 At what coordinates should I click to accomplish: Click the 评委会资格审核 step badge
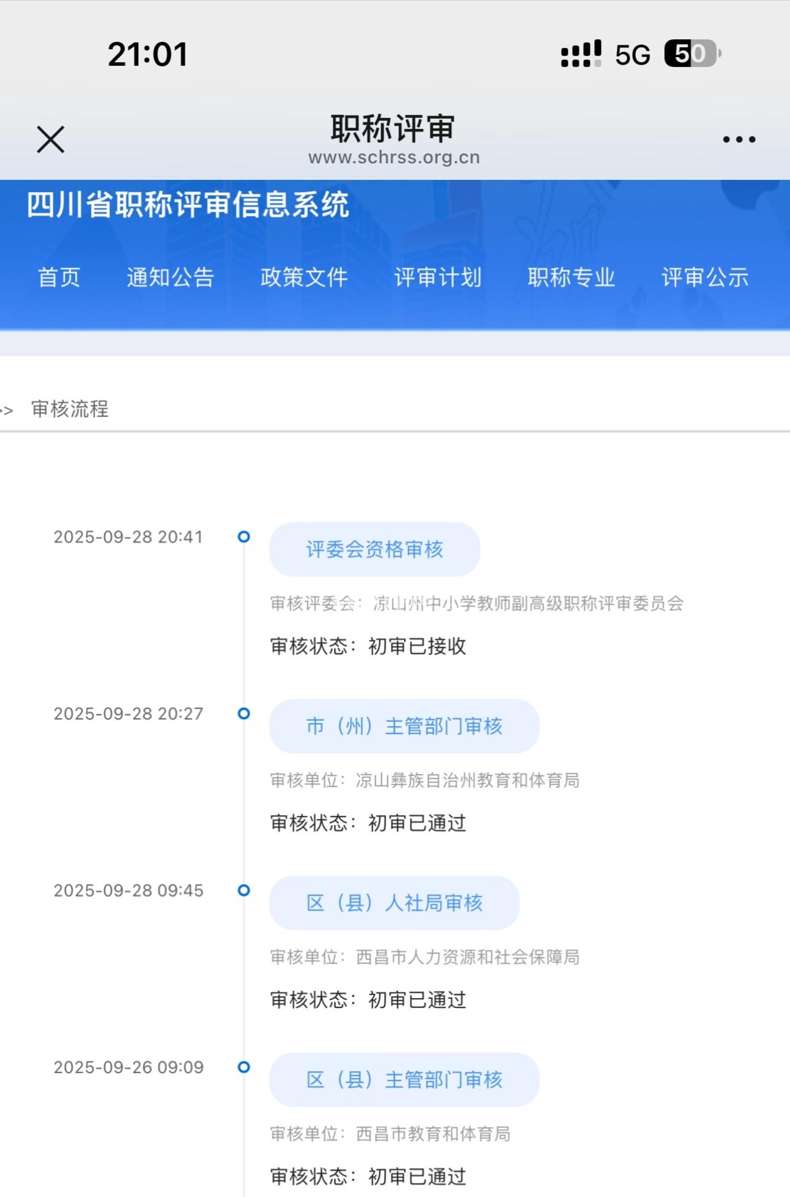(x=374, y=549)
